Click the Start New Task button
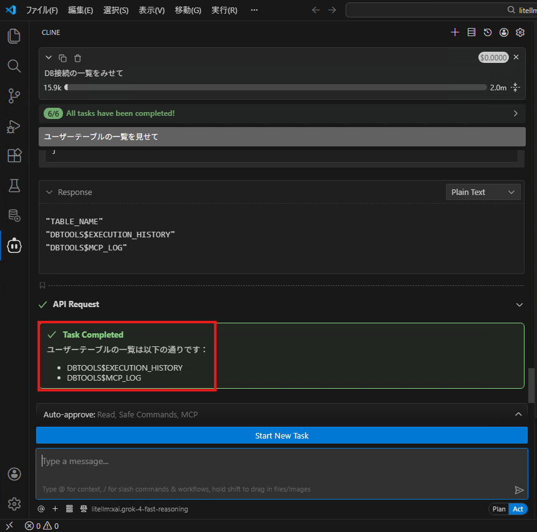The height and width of the screenshot is (532, 537). click(281, 435)
